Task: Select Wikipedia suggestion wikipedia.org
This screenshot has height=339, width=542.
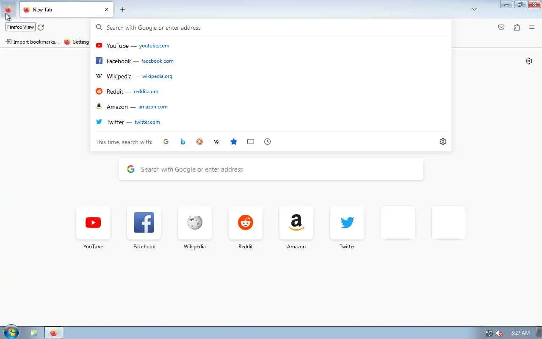Action: click(271, 76)
